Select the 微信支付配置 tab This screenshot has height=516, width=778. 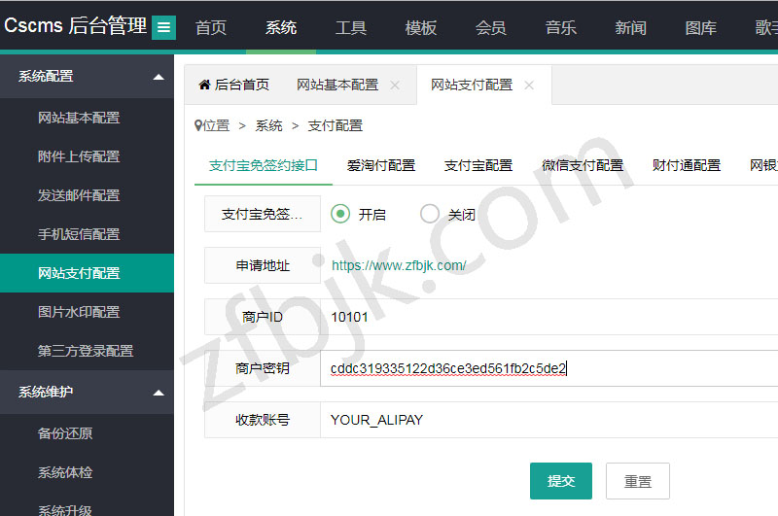583,165
